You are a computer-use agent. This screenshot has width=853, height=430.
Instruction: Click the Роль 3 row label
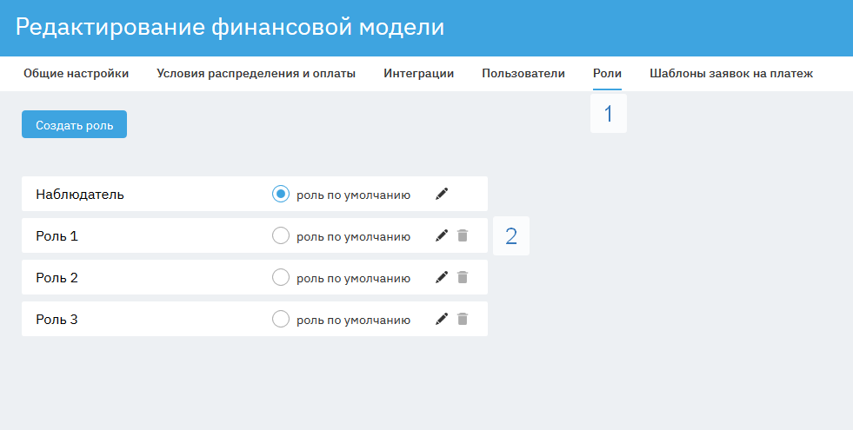pyautogui.click(x=57, y=320)
